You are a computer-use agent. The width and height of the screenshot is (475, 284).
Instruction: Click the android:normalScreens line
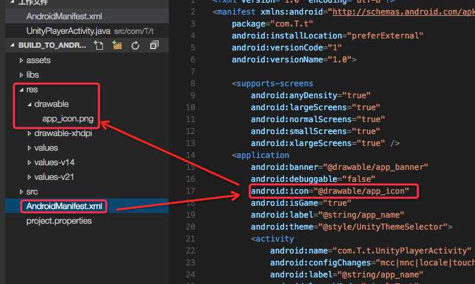click(318, 119)
